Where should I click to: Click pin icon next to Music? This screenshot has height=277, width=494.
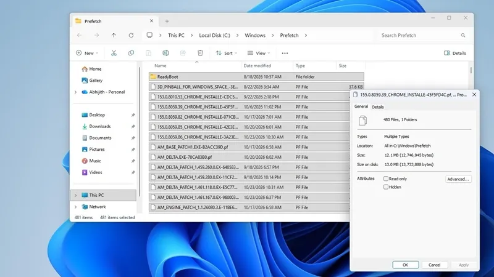133,161
